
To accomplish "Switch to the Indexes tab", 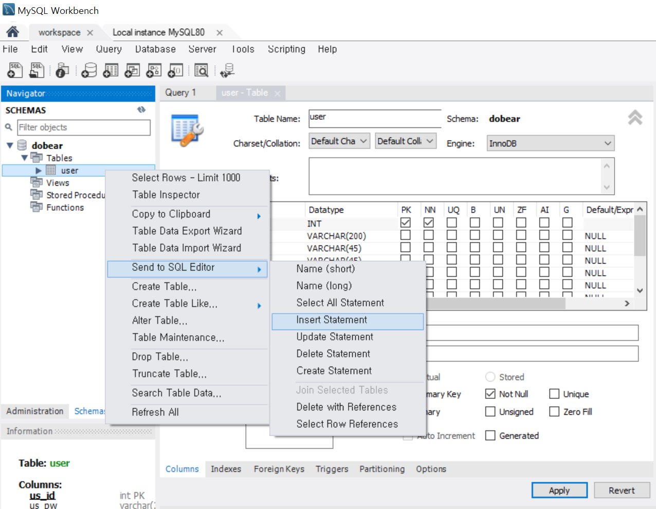I will (226, 469).
